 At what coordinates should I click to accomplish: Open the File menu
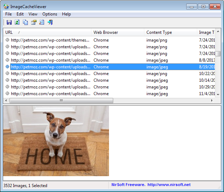coord(8,14)
